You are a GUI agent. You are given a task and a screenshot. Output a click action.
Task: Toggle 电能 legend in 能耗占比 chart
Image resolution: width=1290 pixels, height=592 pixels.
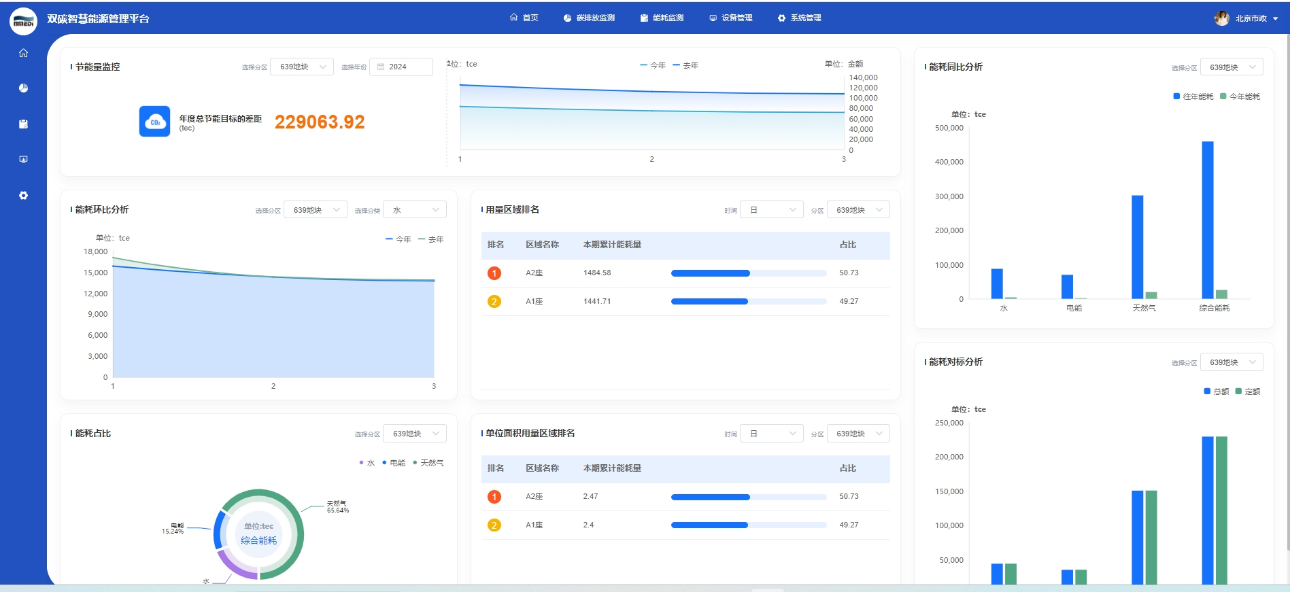click(x=394, y=463)
